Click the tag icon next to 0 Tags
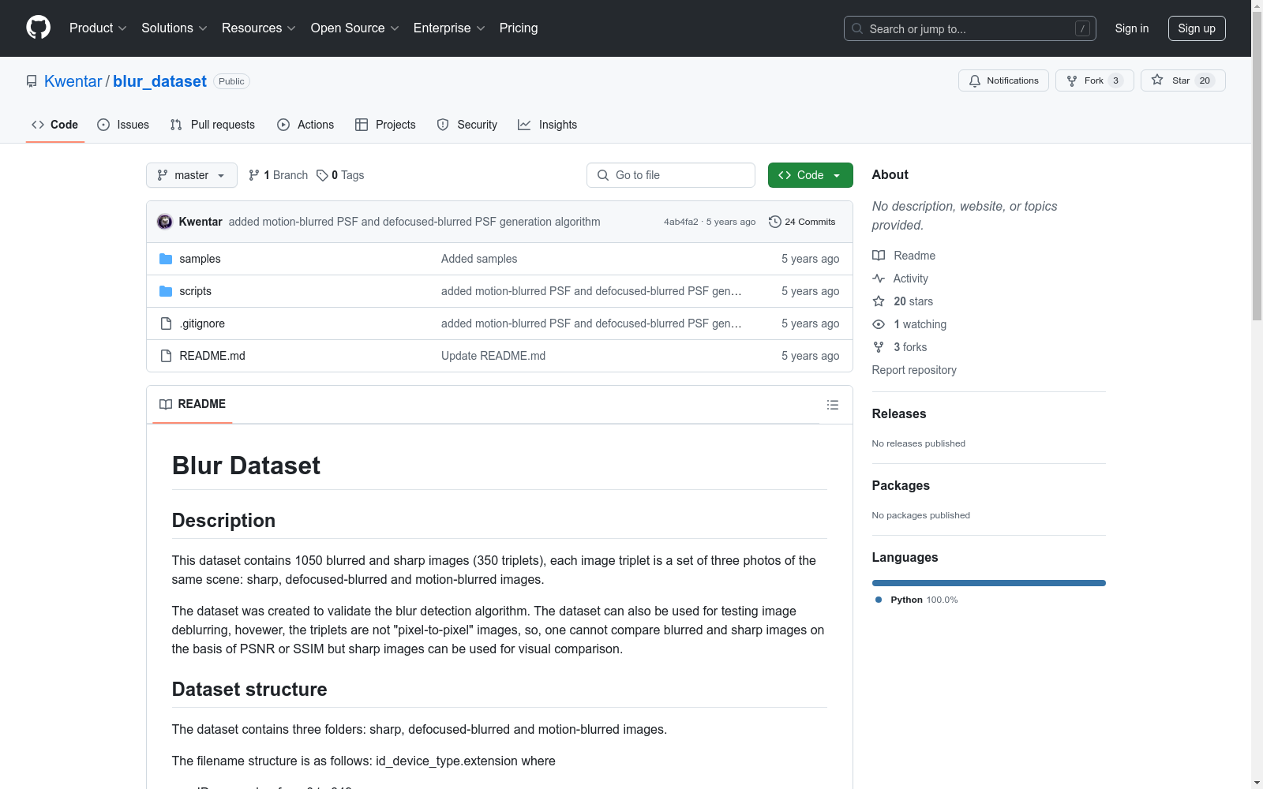Image resolution: width=1263 pixels, height=789 pixels. click(x=322, y=175)
